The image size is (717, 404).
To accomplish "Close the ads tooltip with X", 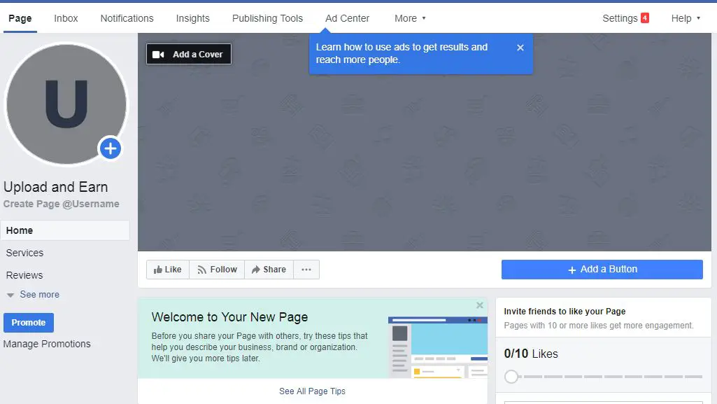I will pos(520,48).
